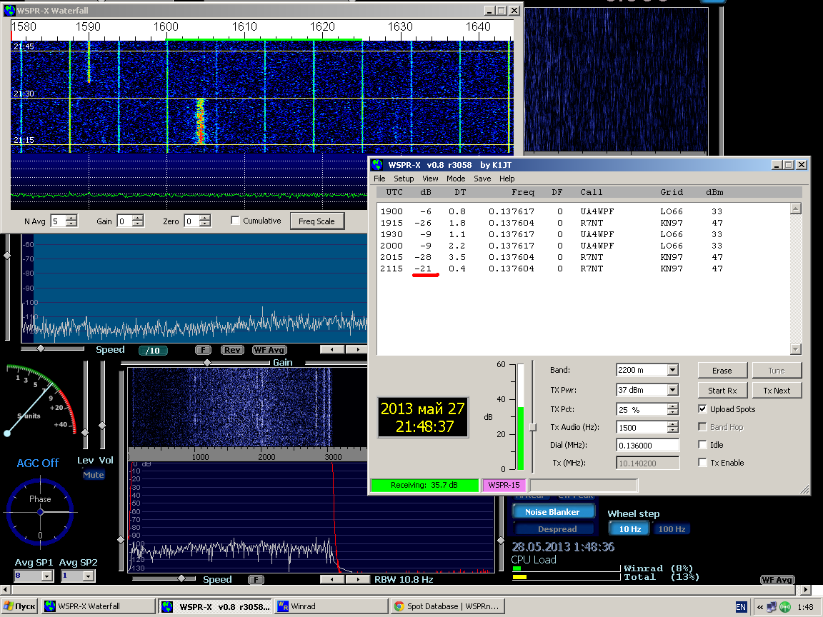This screenshot has width=823, height=617.
Task: Click the Start button (Пуск)
Action: point(20,606)
